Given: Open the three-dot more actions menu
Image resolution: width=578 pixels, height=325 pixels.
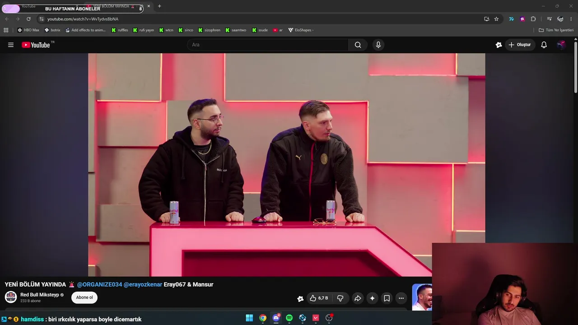Looking at the screenshot, I should pos(401,298).
